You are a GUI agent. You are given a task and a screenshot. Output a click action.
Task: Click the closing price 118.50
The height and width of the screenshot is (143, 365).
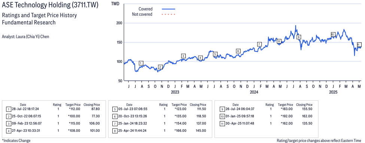[x=201, y=116]
